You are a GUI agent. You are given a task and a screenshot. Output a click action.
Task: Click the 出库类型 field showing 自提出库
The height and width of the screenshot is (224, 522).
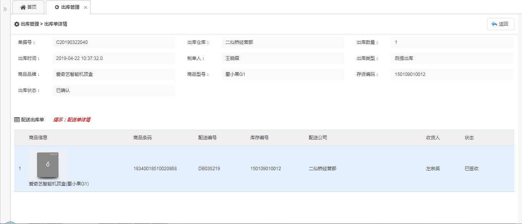click(x=452, y=58)
